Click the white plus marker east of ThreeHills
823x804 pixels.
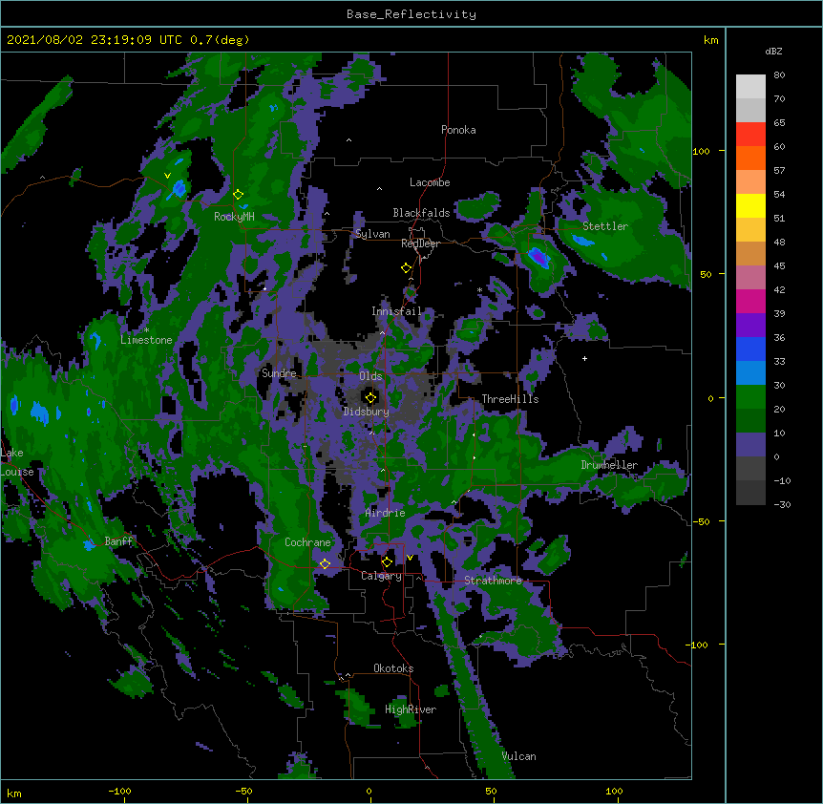pos(584,358)
